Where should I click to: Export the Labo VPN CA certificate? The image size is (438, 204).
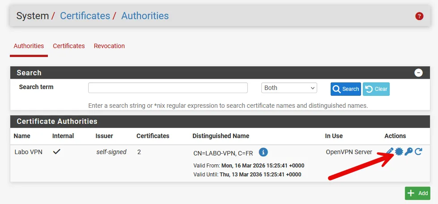[399, 152]
